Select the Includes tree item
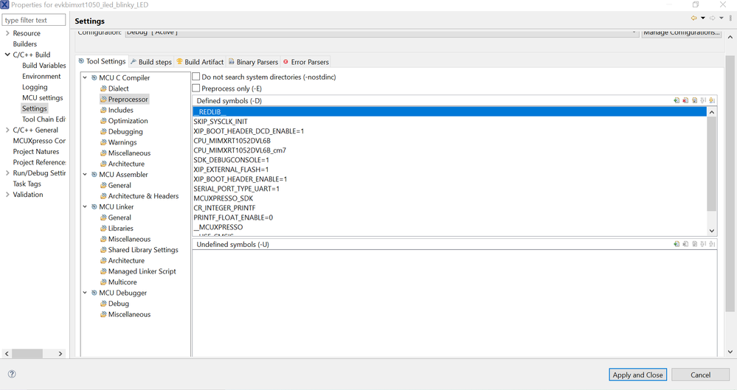Screen dimensions: 737x390 pyautogui.click(x=121, y=110)
